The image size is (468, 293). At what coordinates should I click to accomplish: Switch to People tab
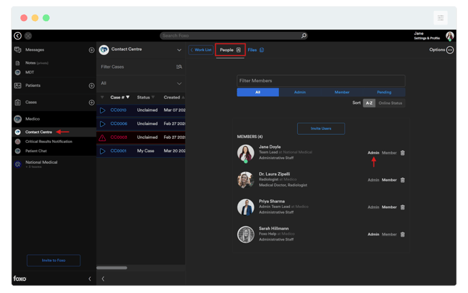click(x=230, y=50)
